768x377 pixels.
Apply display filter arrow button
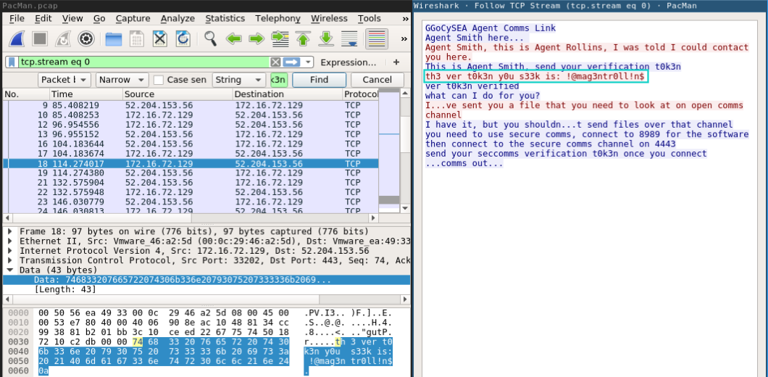[x=291, y=62]
